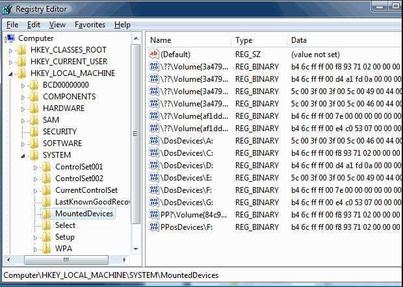The image size is (403, 287).
Task: Expand the WPA key
Action: pos(35,249)
